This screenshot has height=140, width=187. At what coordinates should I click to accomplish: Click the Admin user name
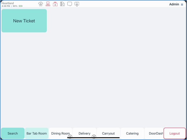tap(174, 4)
